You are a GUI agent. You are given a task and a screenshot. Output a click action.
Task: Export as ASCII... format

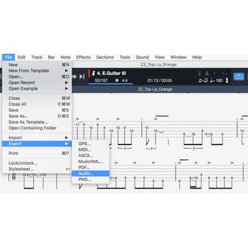tap(91, 156)
